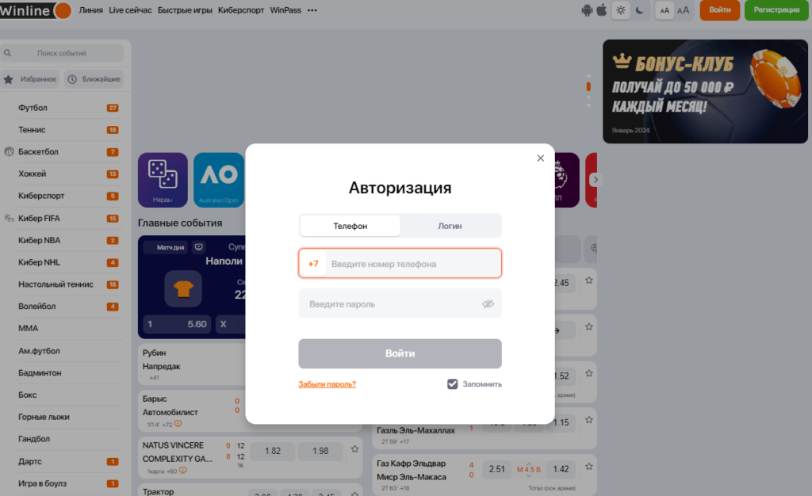Open Ближайшие upcoming filter
Screen dimensions: 812x496
pyautogui.click(x=94, y=79)
